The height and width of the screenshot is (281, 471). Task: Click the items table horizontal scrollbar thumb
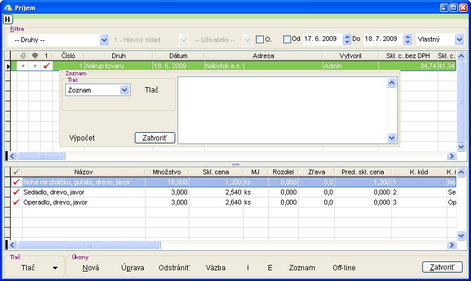[x=89, y=244]
